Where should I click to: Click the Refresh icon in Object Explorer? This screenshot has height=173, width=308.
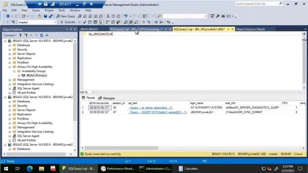[x=41, y=35]
